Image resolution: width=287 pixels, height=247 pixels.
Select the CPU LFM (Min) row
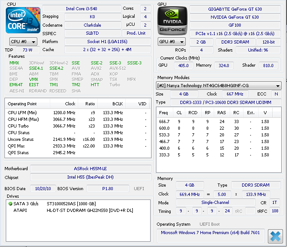(x=78, y=113)
